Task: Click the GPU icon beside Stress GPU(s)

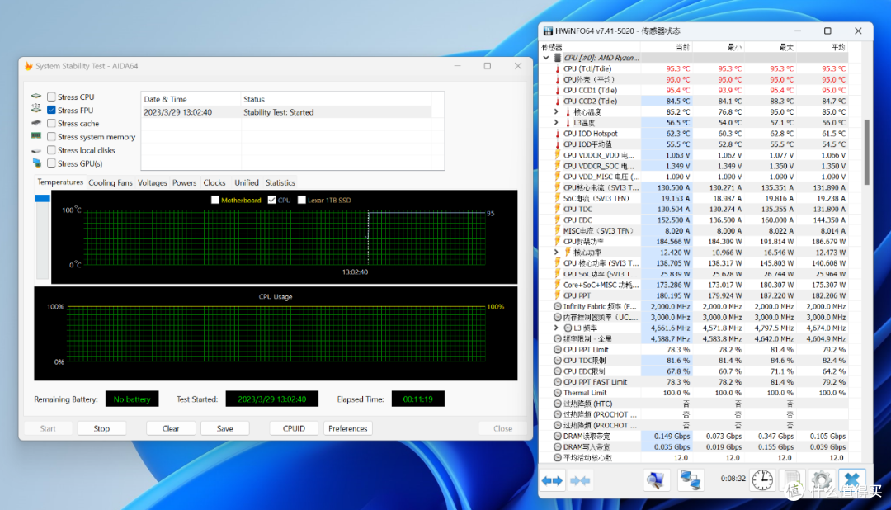Action: [36, 163]
